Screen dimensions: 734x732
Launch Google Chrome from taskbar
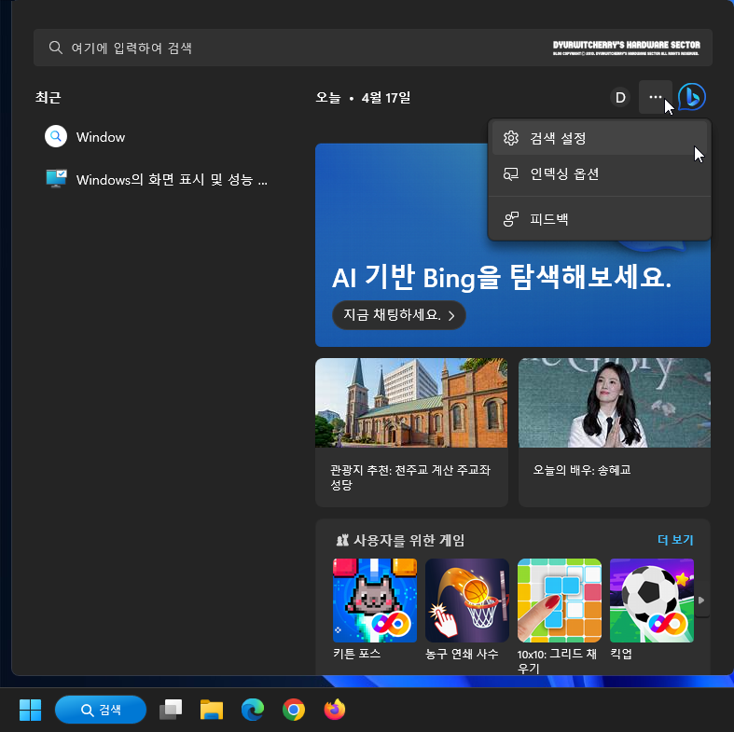point(294,710)
